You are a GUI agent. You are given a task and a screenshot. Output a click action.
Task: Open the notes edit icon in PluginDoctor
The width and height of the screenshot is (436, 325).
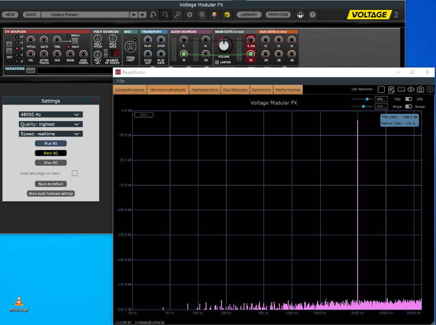[x=391, y=89]
